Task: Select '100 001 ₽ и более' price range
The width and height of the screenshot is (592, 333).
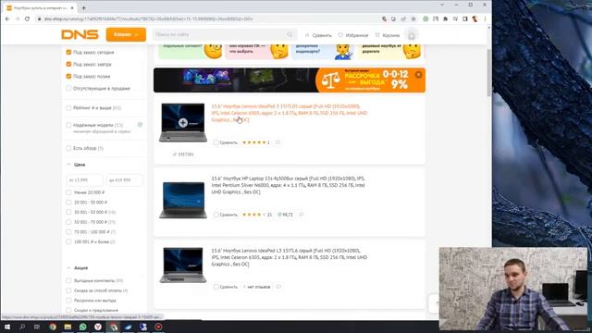Action: (x=68, y=241)
